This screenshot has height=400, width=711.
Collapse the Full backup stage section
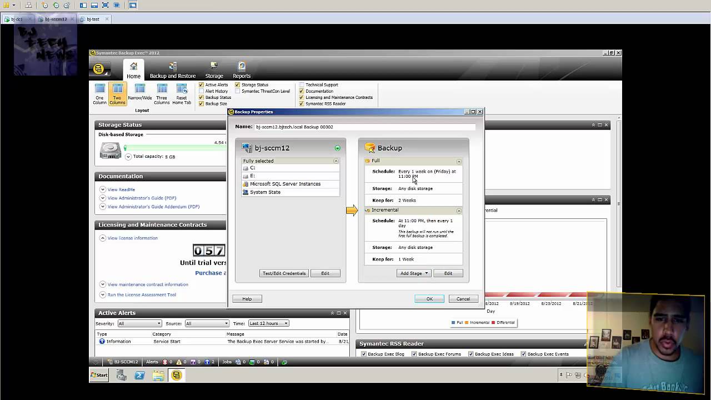point(459,161)
